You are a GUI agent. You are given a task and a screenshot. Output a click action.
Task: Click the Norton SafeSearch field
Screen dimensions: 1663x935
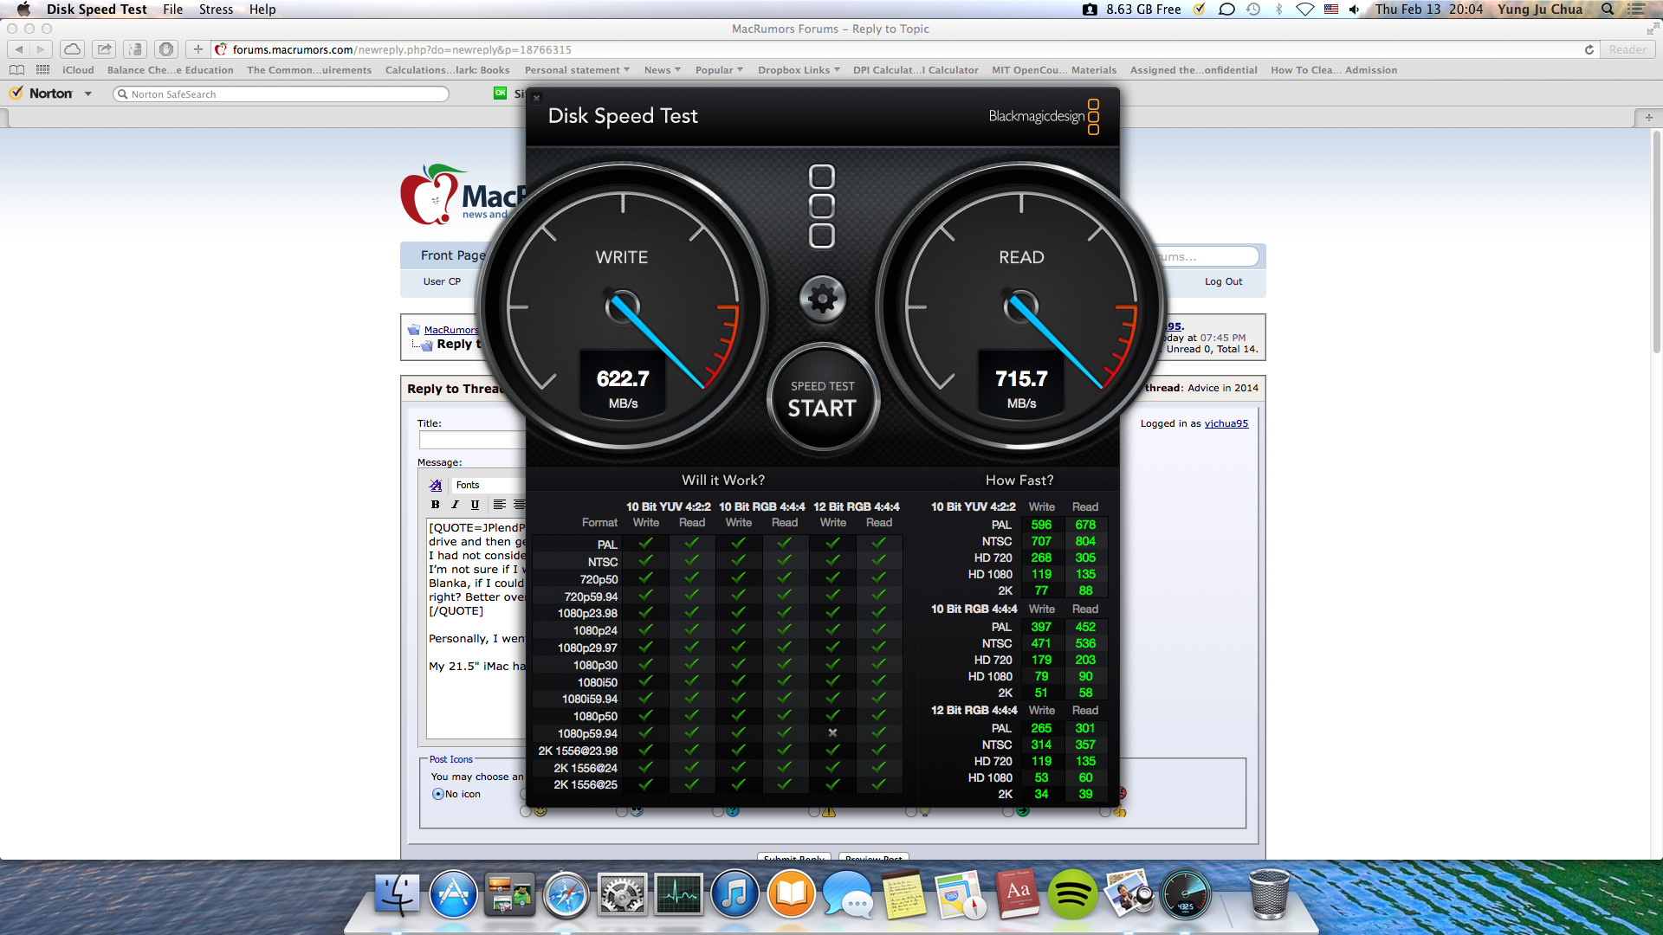click(281, 93)
